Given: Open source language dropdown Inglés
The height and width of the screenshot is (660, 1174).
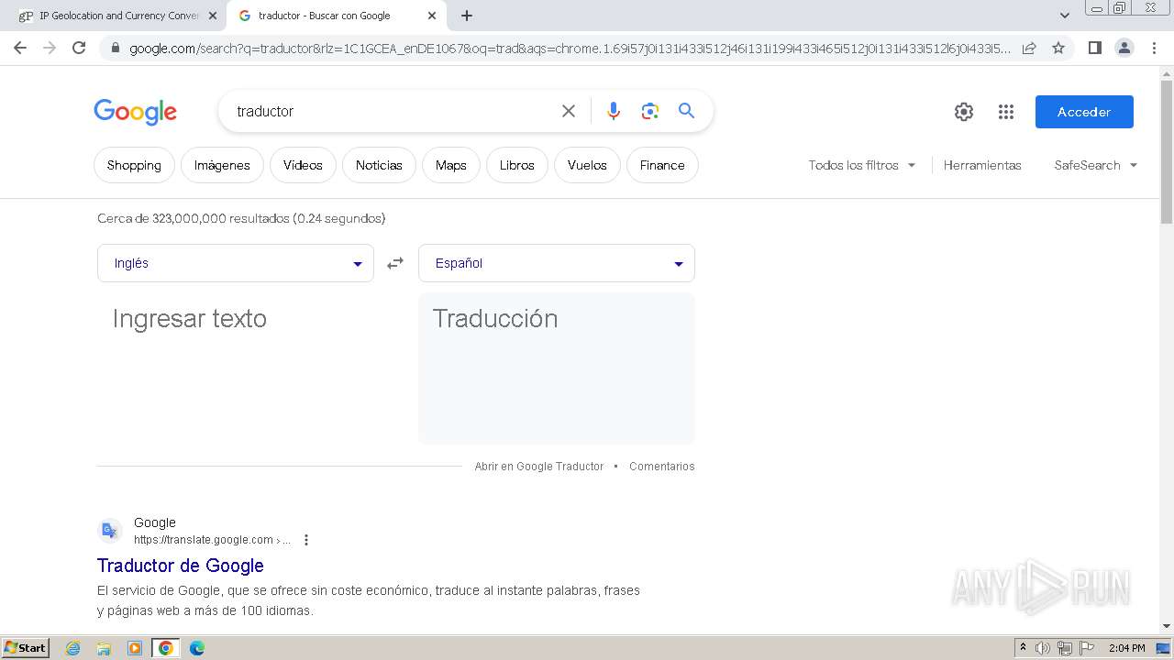Looking at the screenshot, I should pyautogui.click(x=236, y=263).
